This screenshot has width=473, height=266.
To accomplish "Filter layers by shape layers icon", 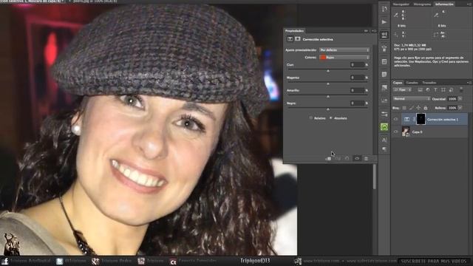I will [443, 90].
